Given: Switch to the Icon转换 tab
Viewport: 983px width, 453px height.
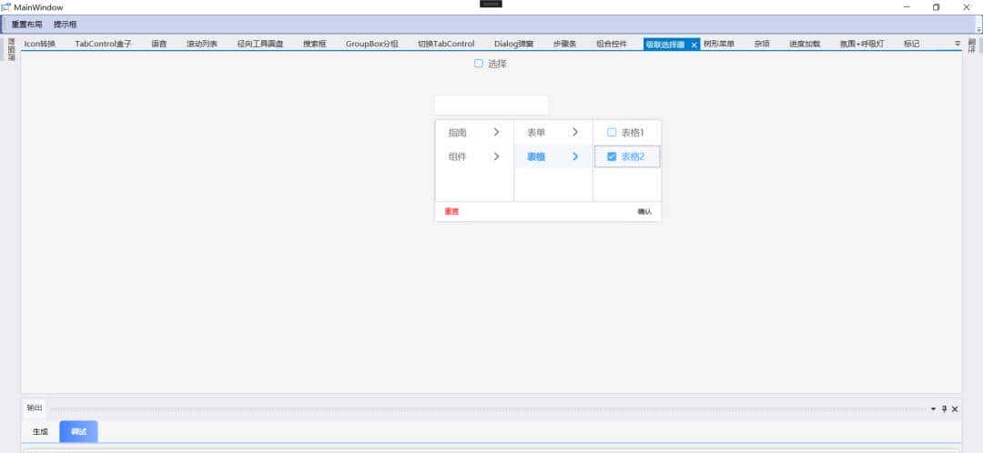Looking at the screenshot, I should coord(39,44).
